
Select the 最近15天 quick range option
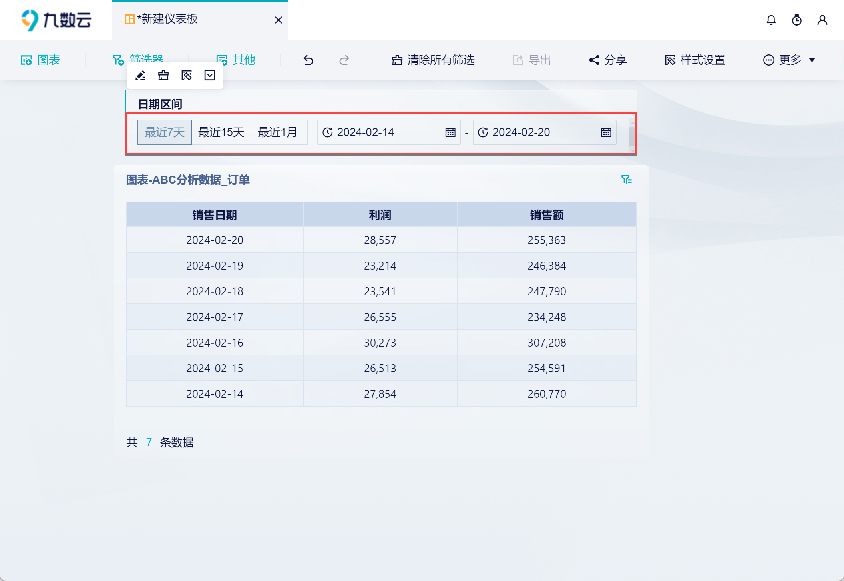coord(221,132)
